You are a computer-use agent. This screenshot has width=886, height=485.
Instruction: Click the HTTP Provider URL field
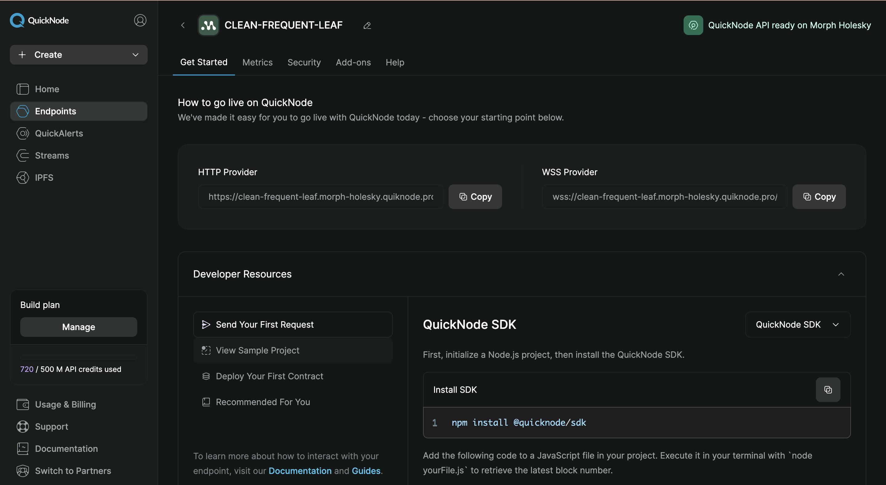(321, 197)
